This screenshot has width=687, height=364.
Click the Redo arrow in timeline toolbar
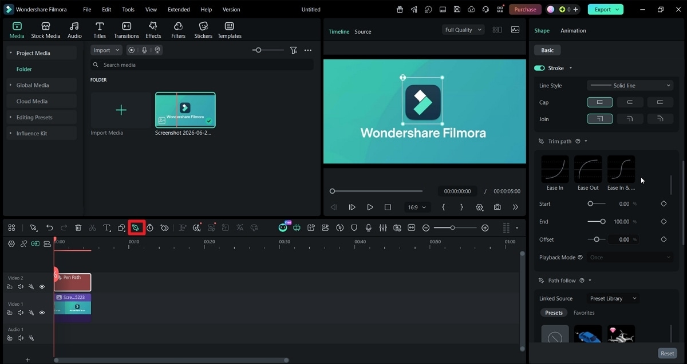[64, 228]
